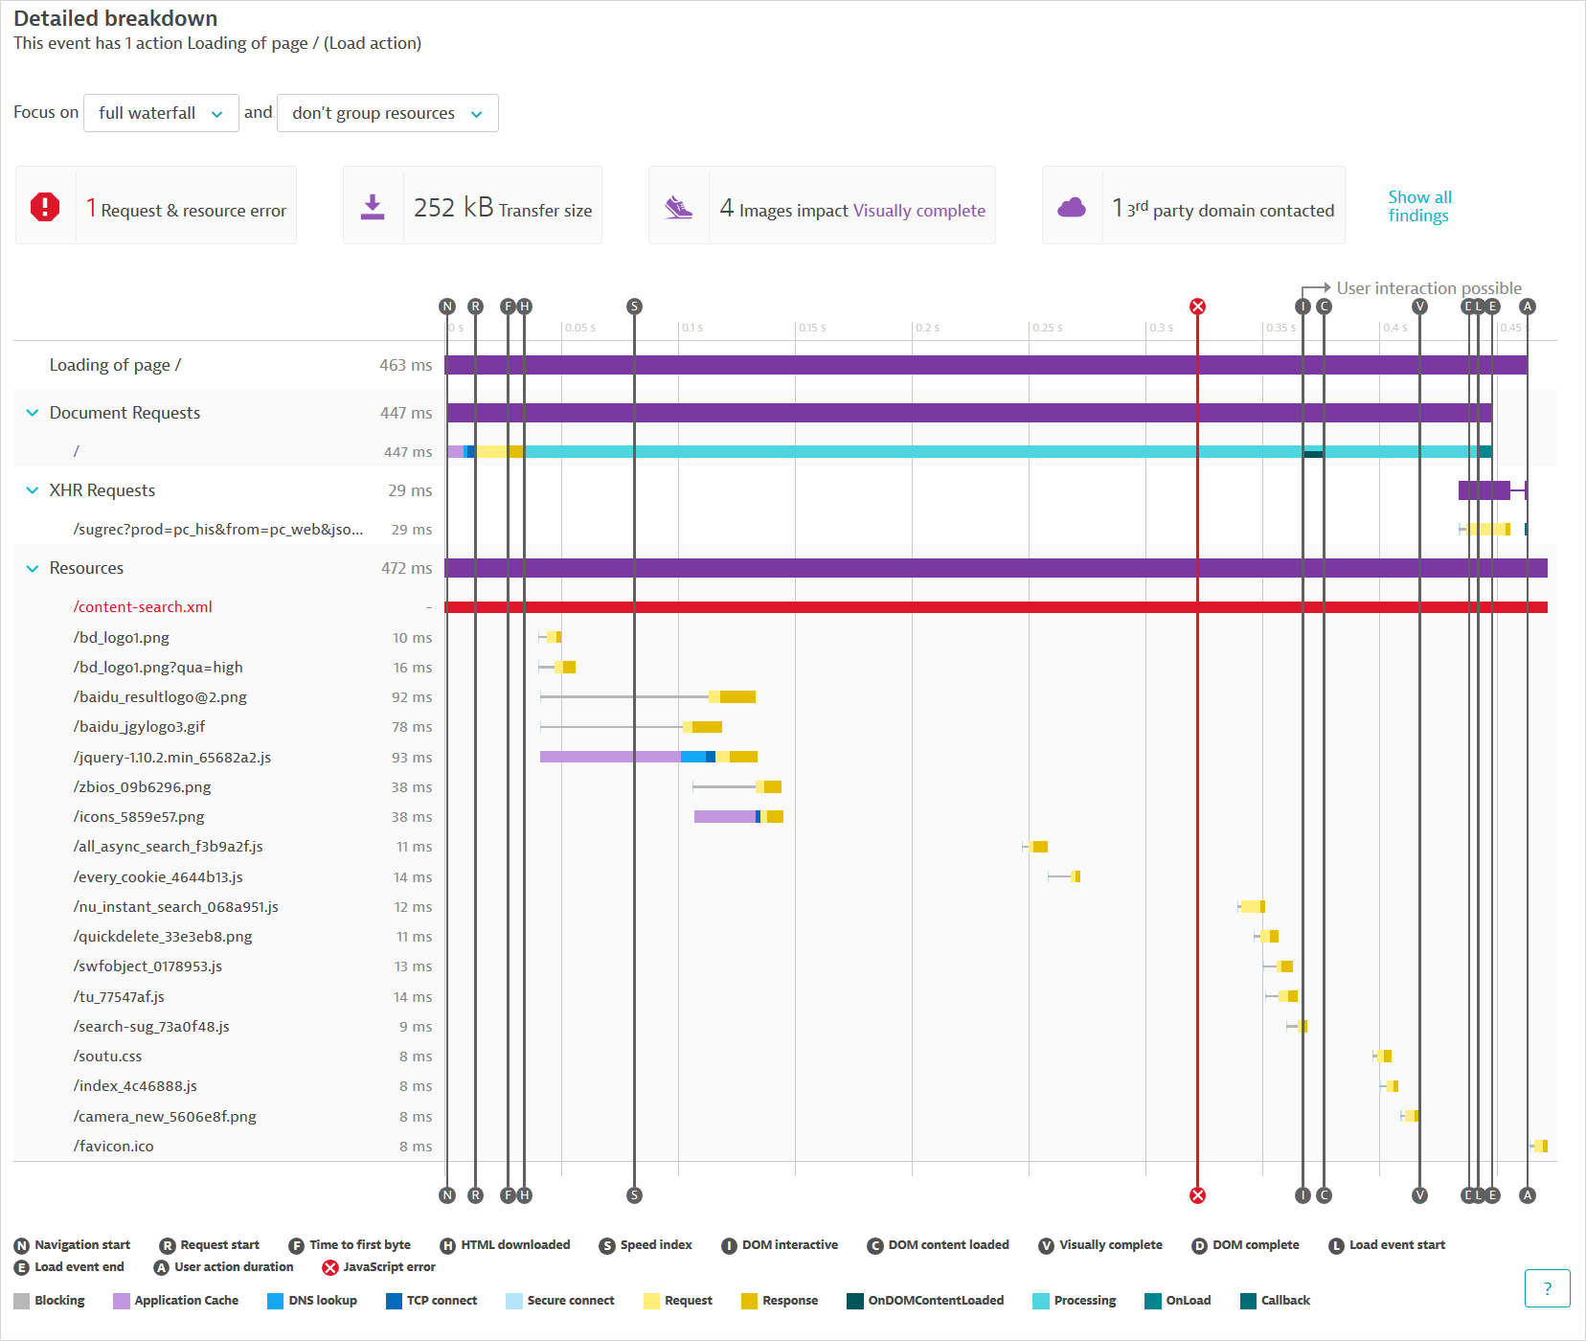The image size is (1586, 1341).
Task: Click the sneaker Visually complete icon
Action: point(678,207)
